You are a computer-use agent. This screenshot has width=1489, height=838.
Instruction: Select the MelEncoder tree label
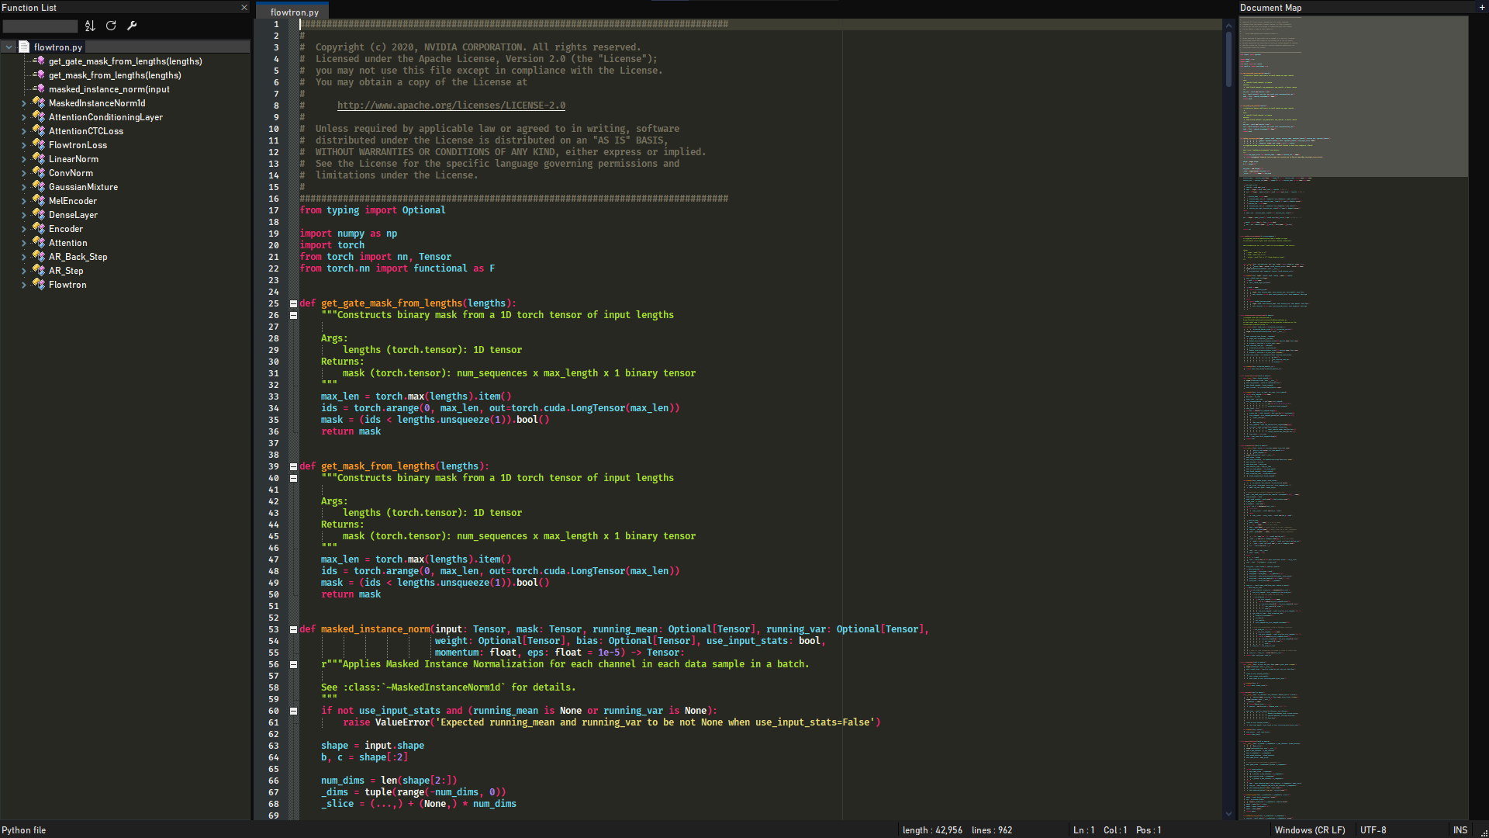tap(73, 201)
